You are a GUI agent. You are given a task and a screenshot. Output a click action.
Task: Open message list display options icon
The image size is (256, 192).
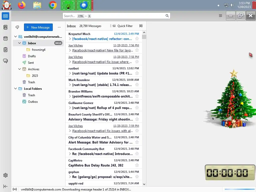(x=141, y=26)
